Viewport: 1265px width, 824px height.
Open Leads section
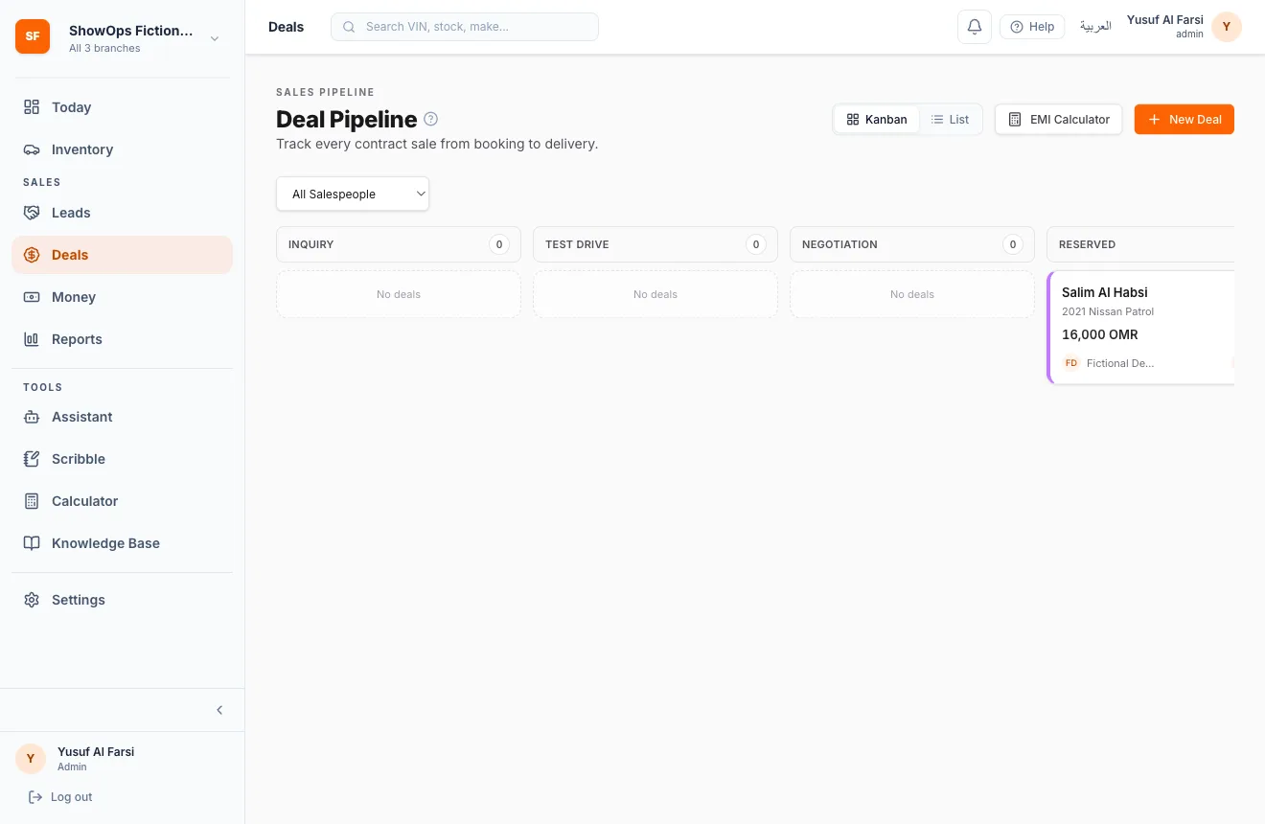[x=123, y=213]
